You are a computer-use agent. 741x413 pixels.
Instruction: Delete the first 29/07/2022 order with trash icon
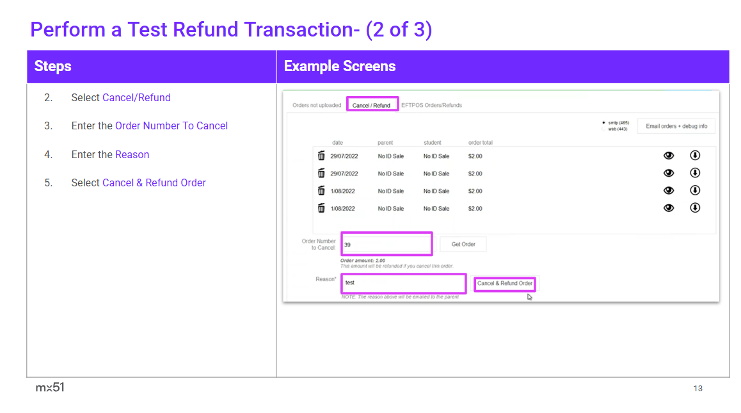pos(321,156)
